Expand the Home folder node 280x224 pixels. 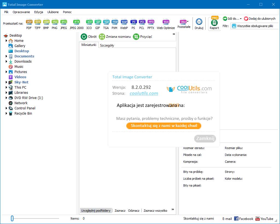point(7,41)
